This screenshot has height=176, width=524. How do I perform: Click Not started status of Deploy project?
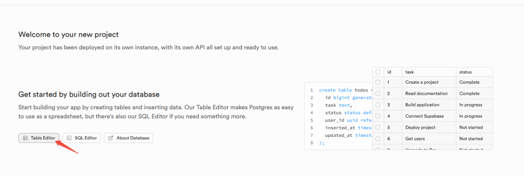474,127
